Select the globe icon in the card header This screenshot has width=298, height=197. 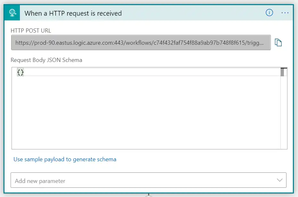point(12,12)
